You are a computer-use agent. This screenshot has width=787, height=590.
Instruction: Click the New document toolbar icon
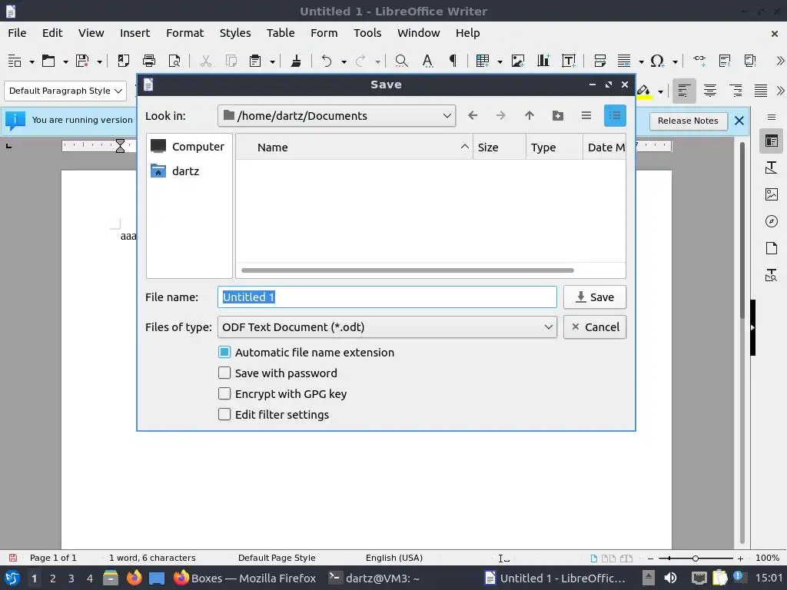coord(15,61)
